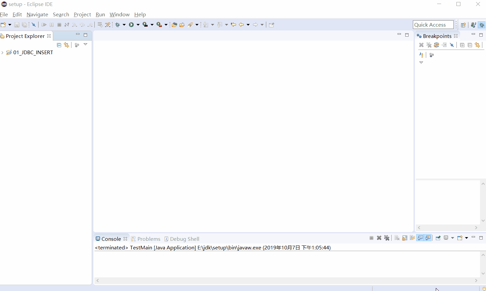Toggle Scroll Lock in Console
486x291 pixels.
405,238
